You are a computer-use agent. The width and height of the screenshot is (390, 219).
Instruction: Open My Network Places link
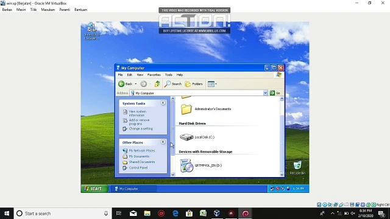tap(141, 151)
